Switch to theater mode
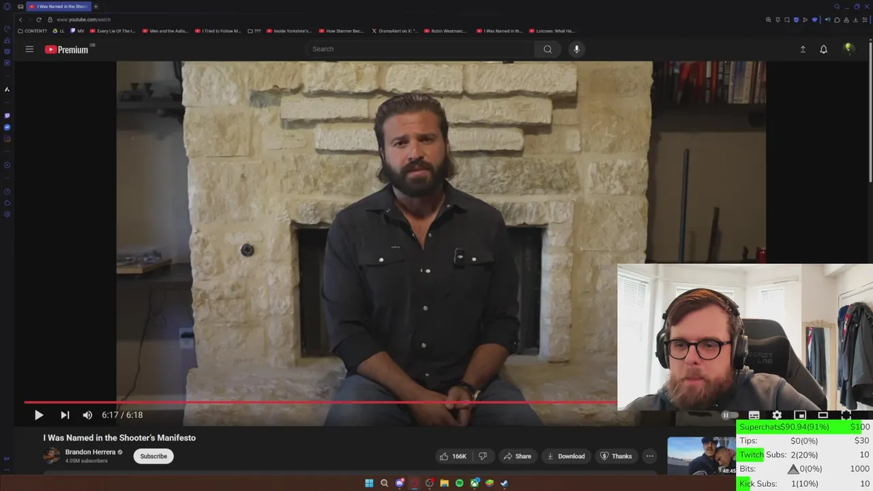The width and height of the screenshot is (873, 491). pos(823,415)
